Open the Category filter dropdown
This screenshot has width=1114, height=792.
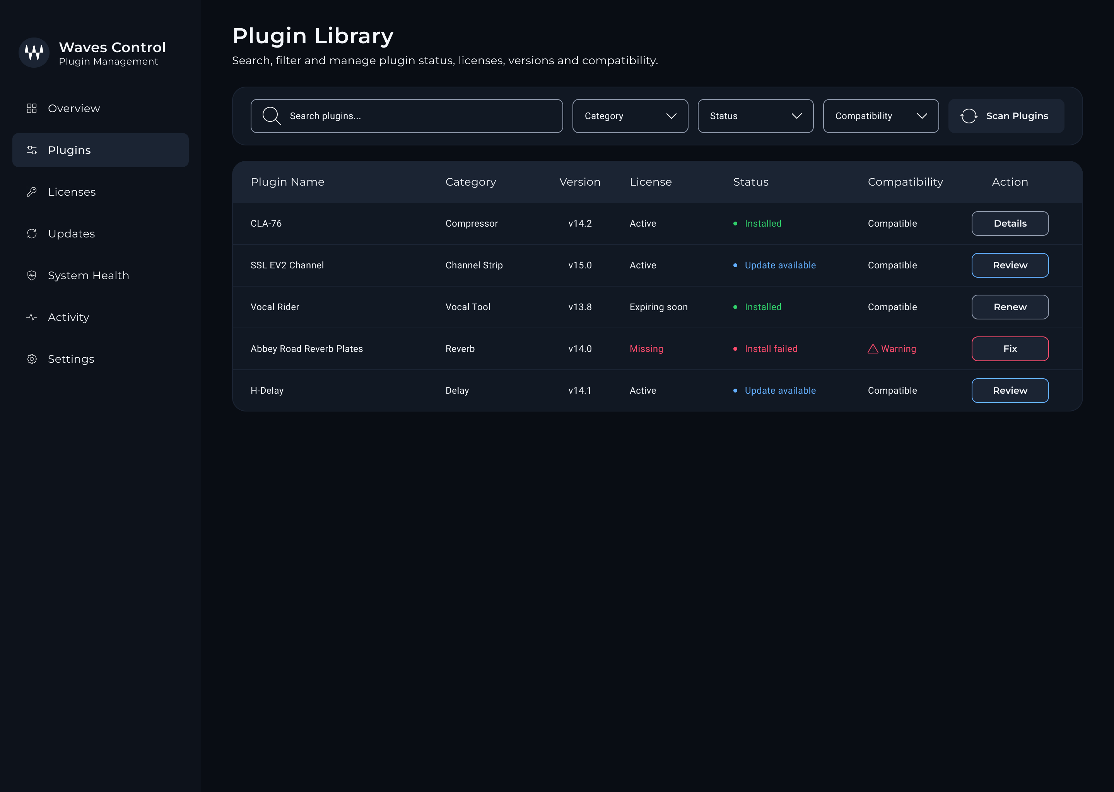(x=630, y=116)
